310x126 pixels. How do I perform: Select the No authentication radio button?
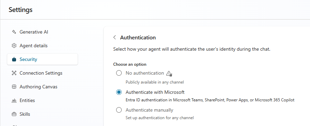(x=119, y=73)
